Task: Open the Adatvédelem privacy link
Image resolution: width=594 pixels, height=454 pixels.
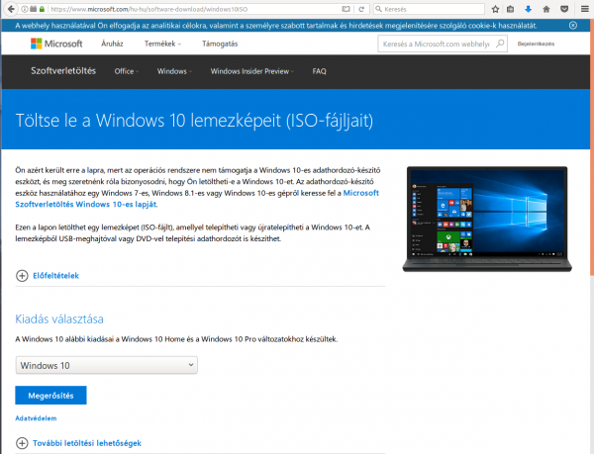Action: click(36, 418)
